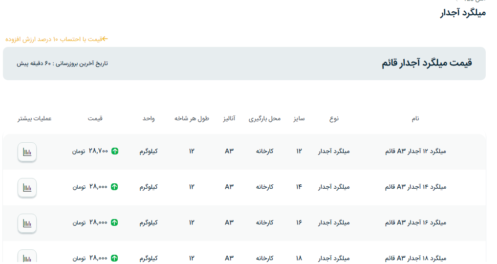This screenshot has width=497, height=264.
Task: Click the نام column header
Action: click(415, 119)
